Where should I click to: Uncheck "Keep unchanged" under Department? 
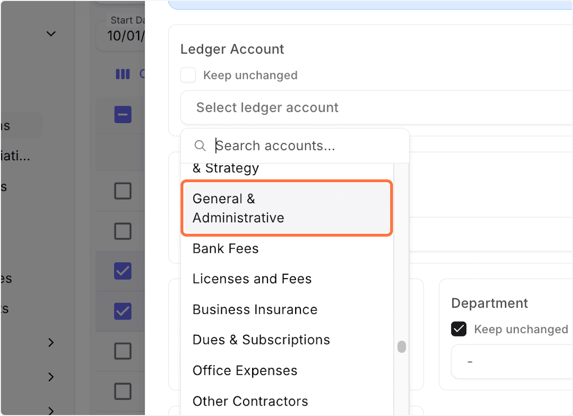tap(458, 329)
